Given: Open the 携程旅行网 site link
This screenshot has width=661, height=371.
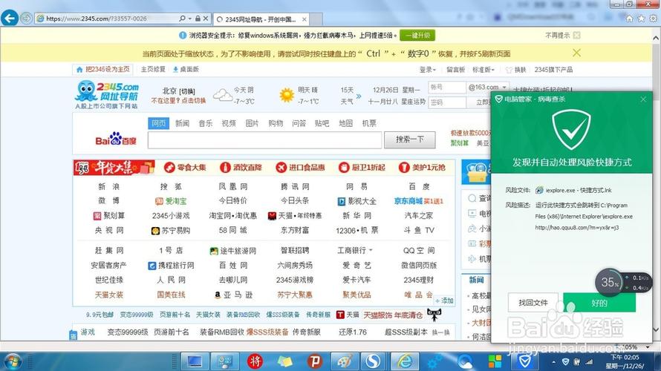Looking at the screenshot, I should point(171,266).
